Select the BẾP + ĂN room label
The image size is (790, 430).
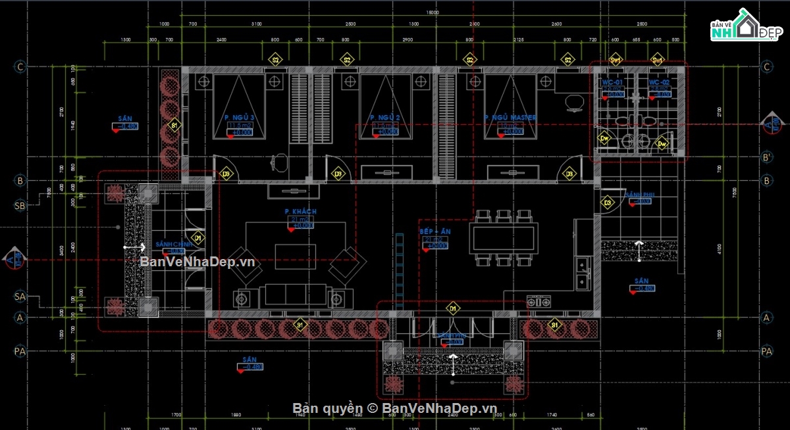(435, 232)
